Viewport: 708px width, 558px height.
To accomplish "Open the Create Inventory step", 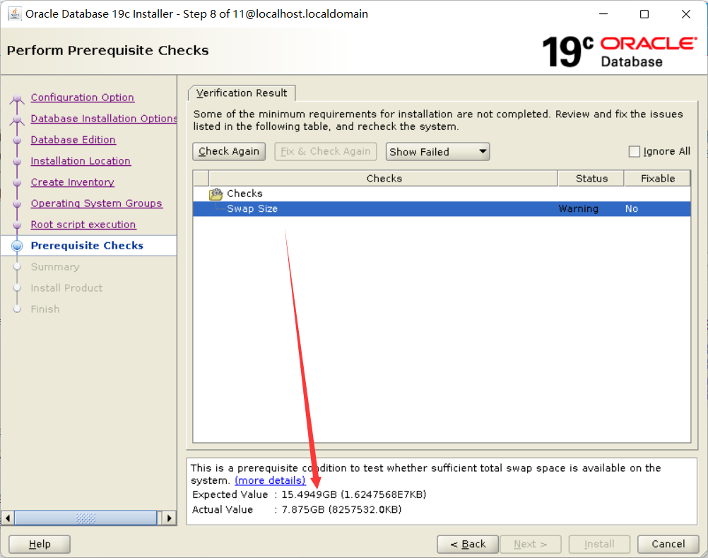I will (x=72, y=182).
